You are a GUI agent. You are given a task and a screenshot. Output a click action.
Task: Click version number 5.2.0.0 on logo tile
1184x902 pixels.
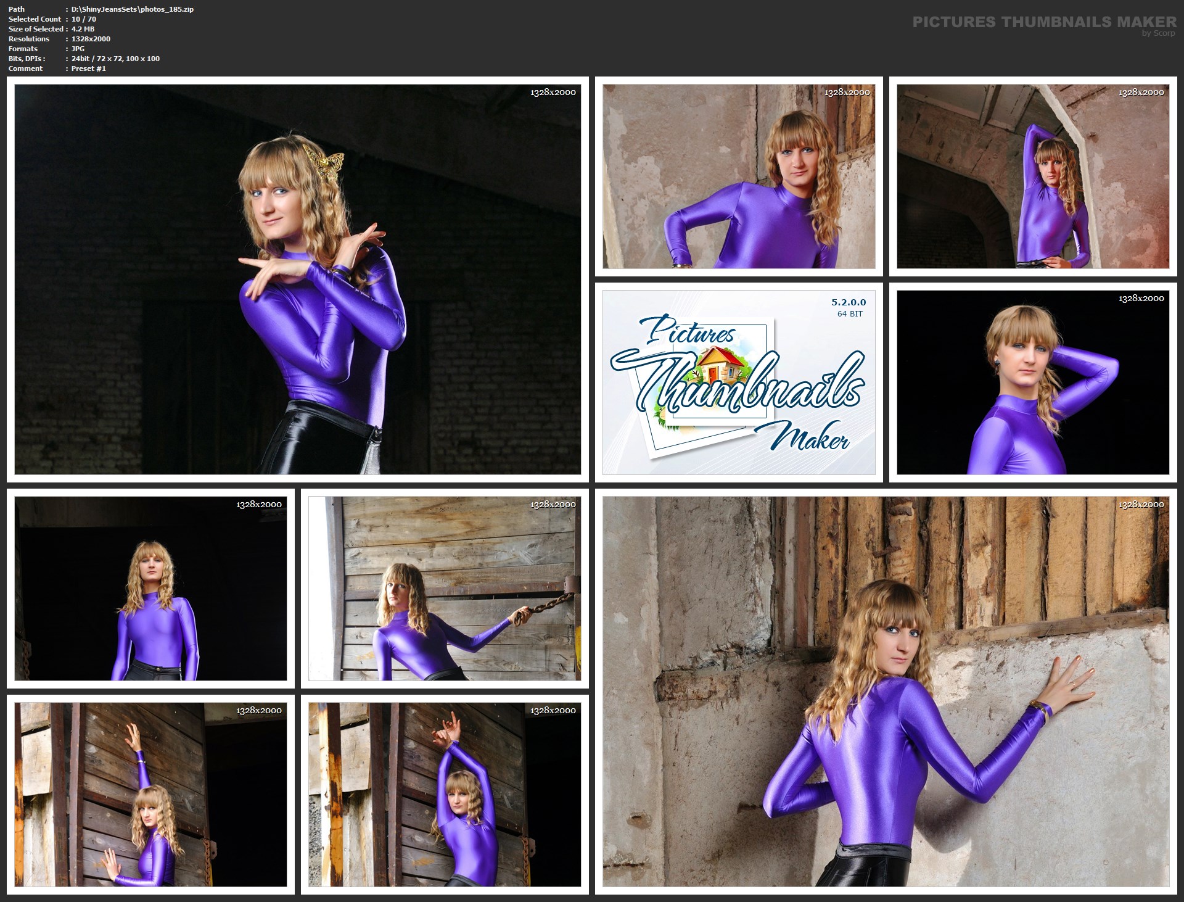pyautogui.click(x=849, y=302)
